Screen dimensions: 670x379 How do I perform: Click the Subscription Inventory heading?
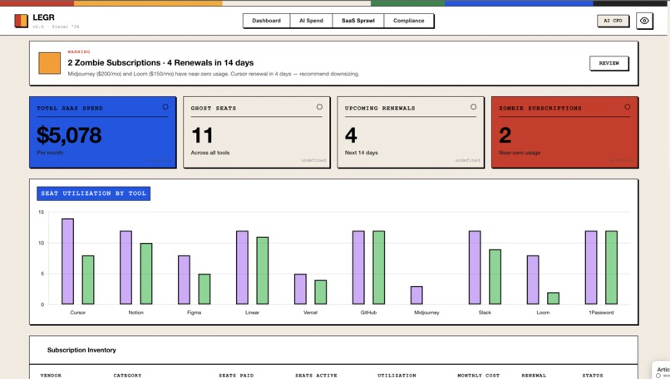point(81,350)
